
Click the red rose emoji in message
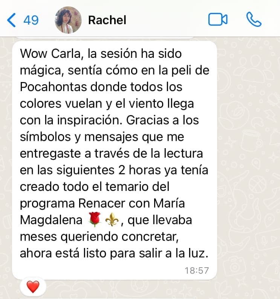(x=95, y=220)
